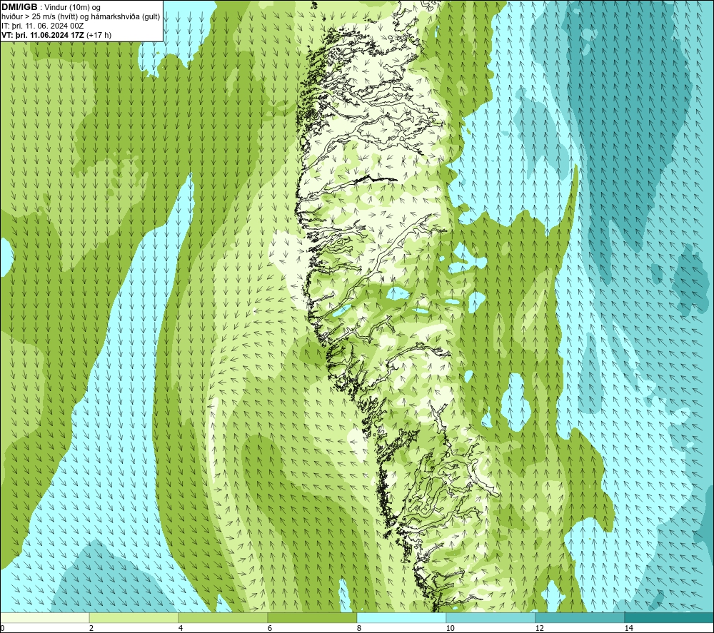714x633 pixels.
Task: Click the legend label '4'
Action: pyautogui.click(x=181, y=628)
